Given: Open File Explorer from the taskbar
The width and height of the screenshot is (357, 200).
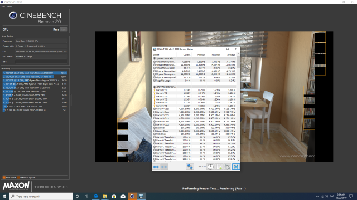Looking at the screenshot, I should click(x=105, y=196).
